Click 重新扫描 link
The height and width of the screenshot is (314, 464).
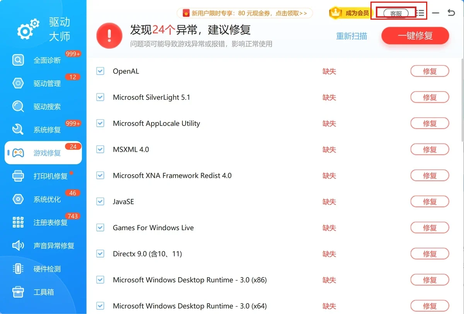pyautogui.click(x=351, y=36)
